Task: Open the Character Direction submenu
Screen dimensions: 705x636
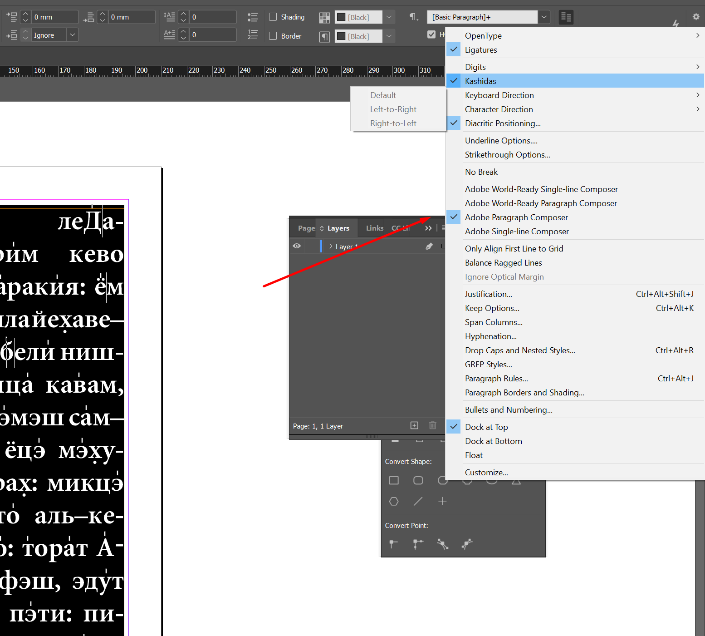Action: (x=575, y=109)
